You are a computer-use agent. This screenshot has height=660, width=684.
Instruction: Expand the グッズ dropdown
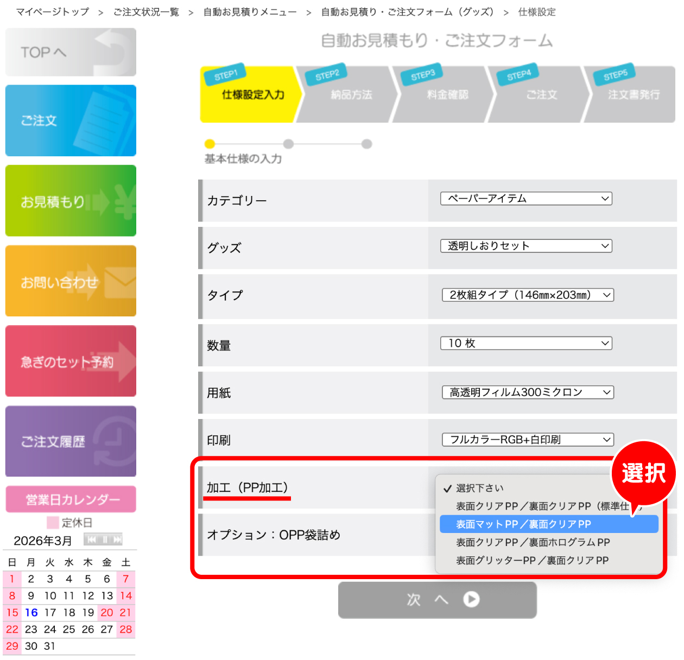pyautogui.click(x=525, y=246)
